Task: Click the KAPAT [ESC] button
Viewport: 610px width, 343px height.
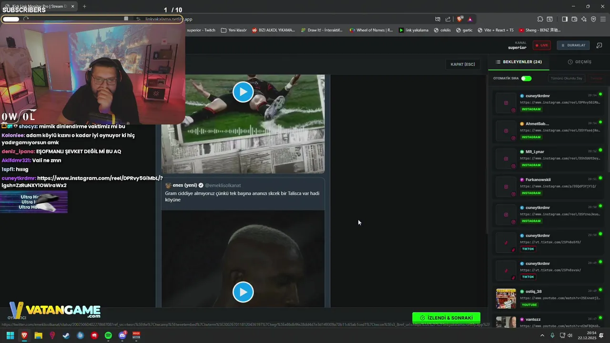Action: point(463,64)
